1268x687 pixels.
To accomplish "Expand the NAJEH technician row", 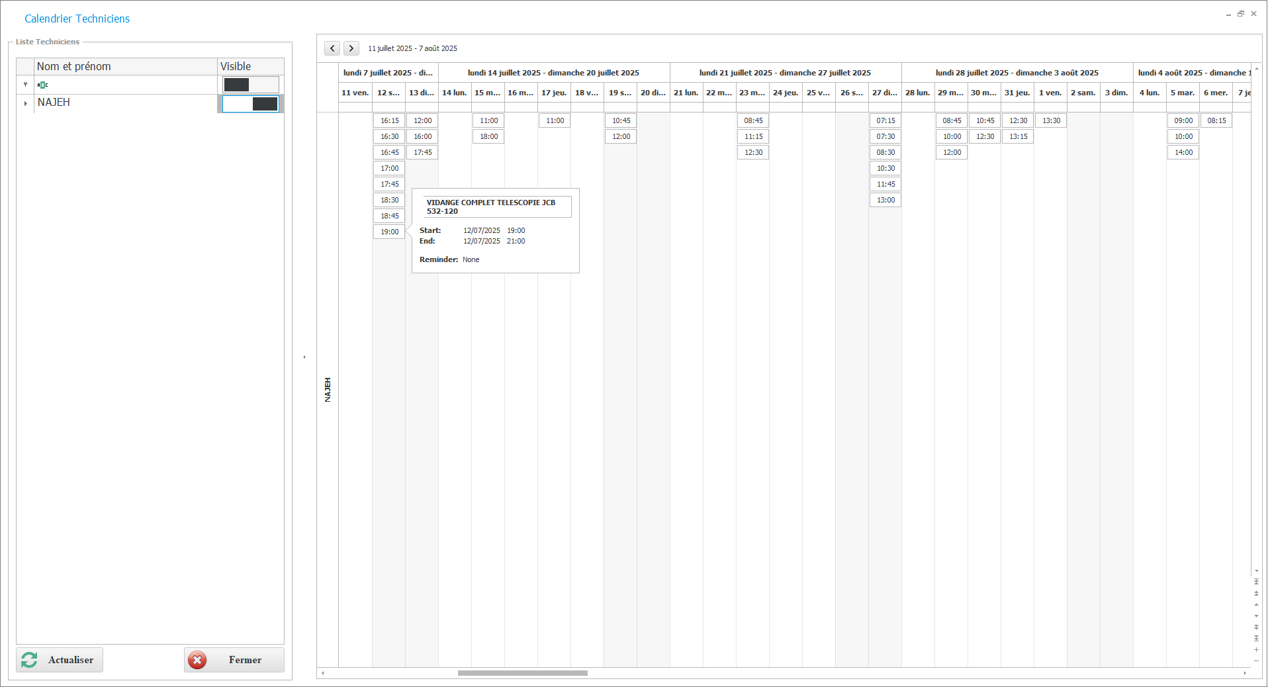I will coord(25,103).
